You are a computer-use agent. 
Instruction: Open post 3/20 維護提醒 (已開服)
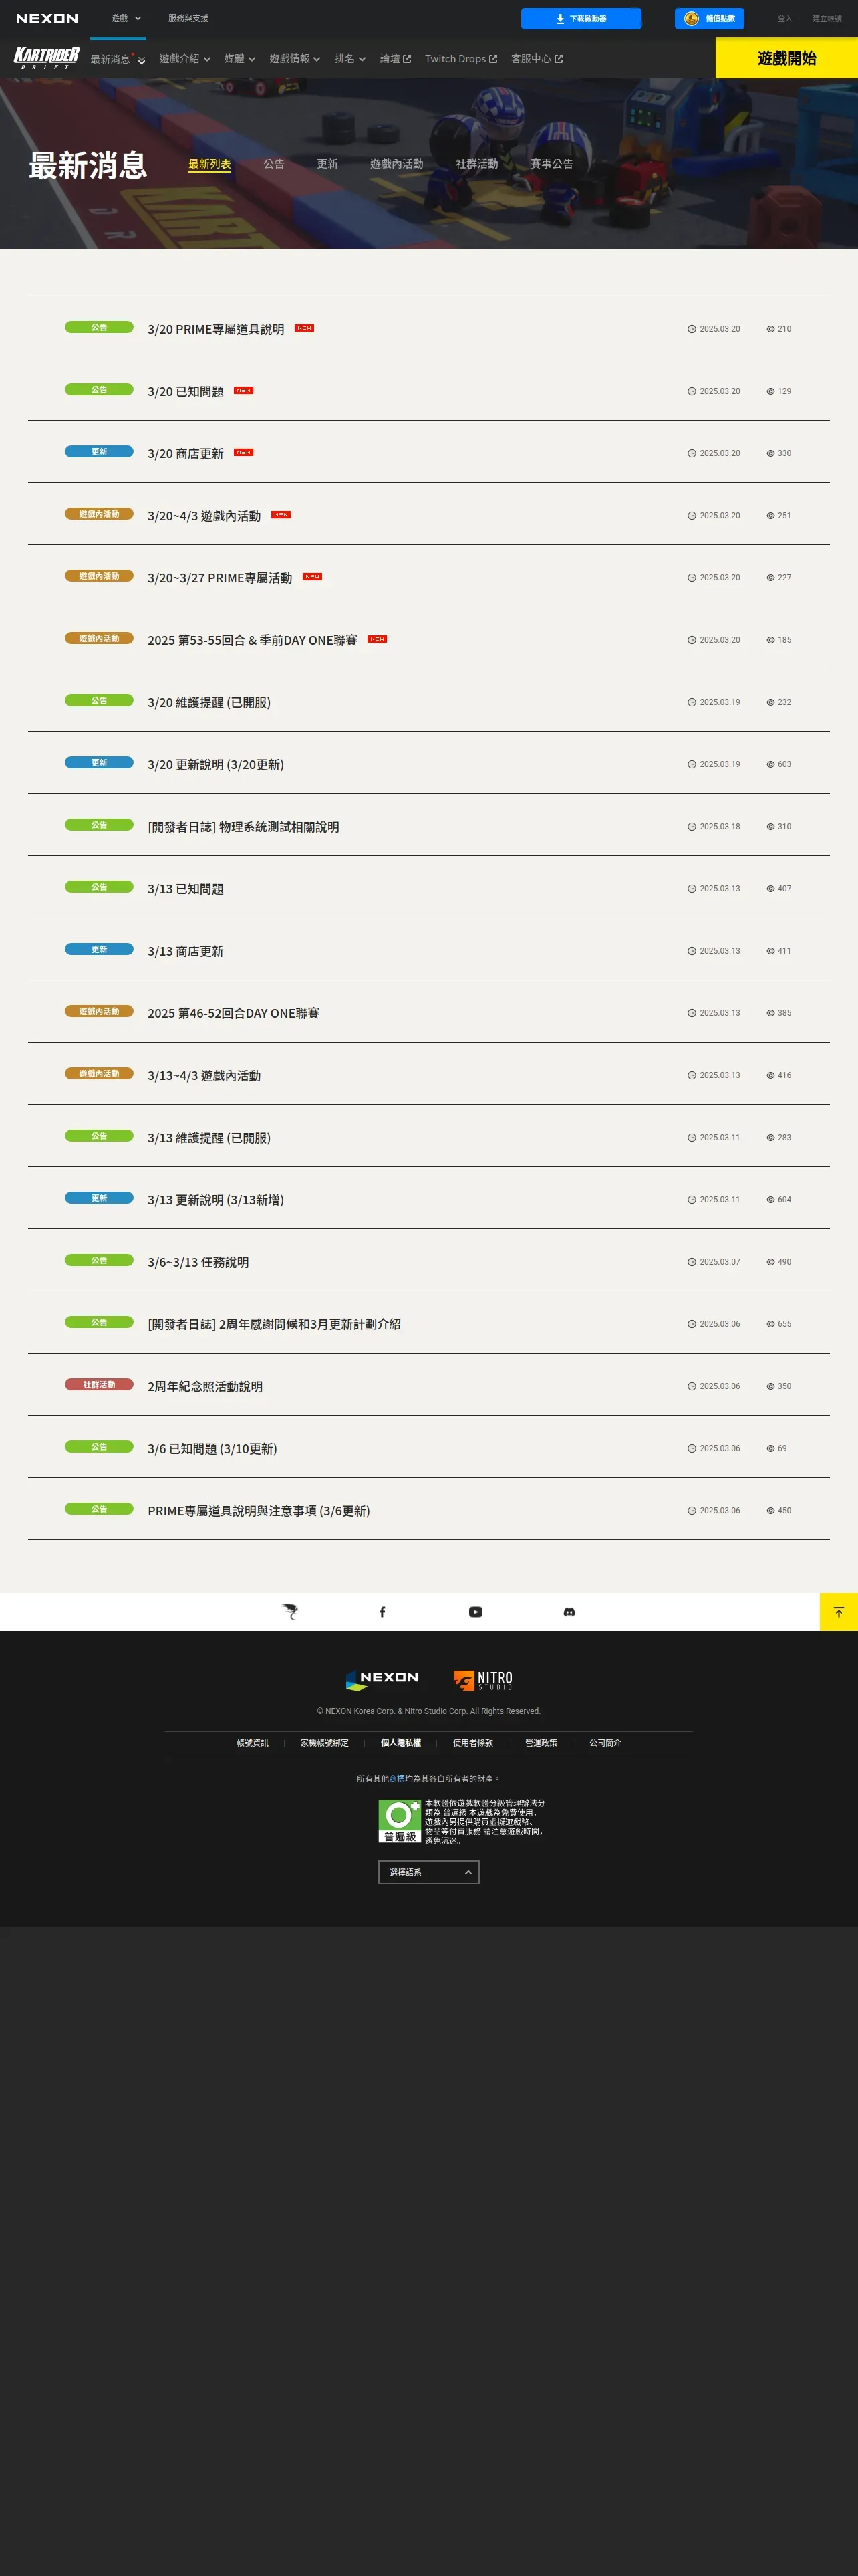pyautogui.click(x=208, y=702)
